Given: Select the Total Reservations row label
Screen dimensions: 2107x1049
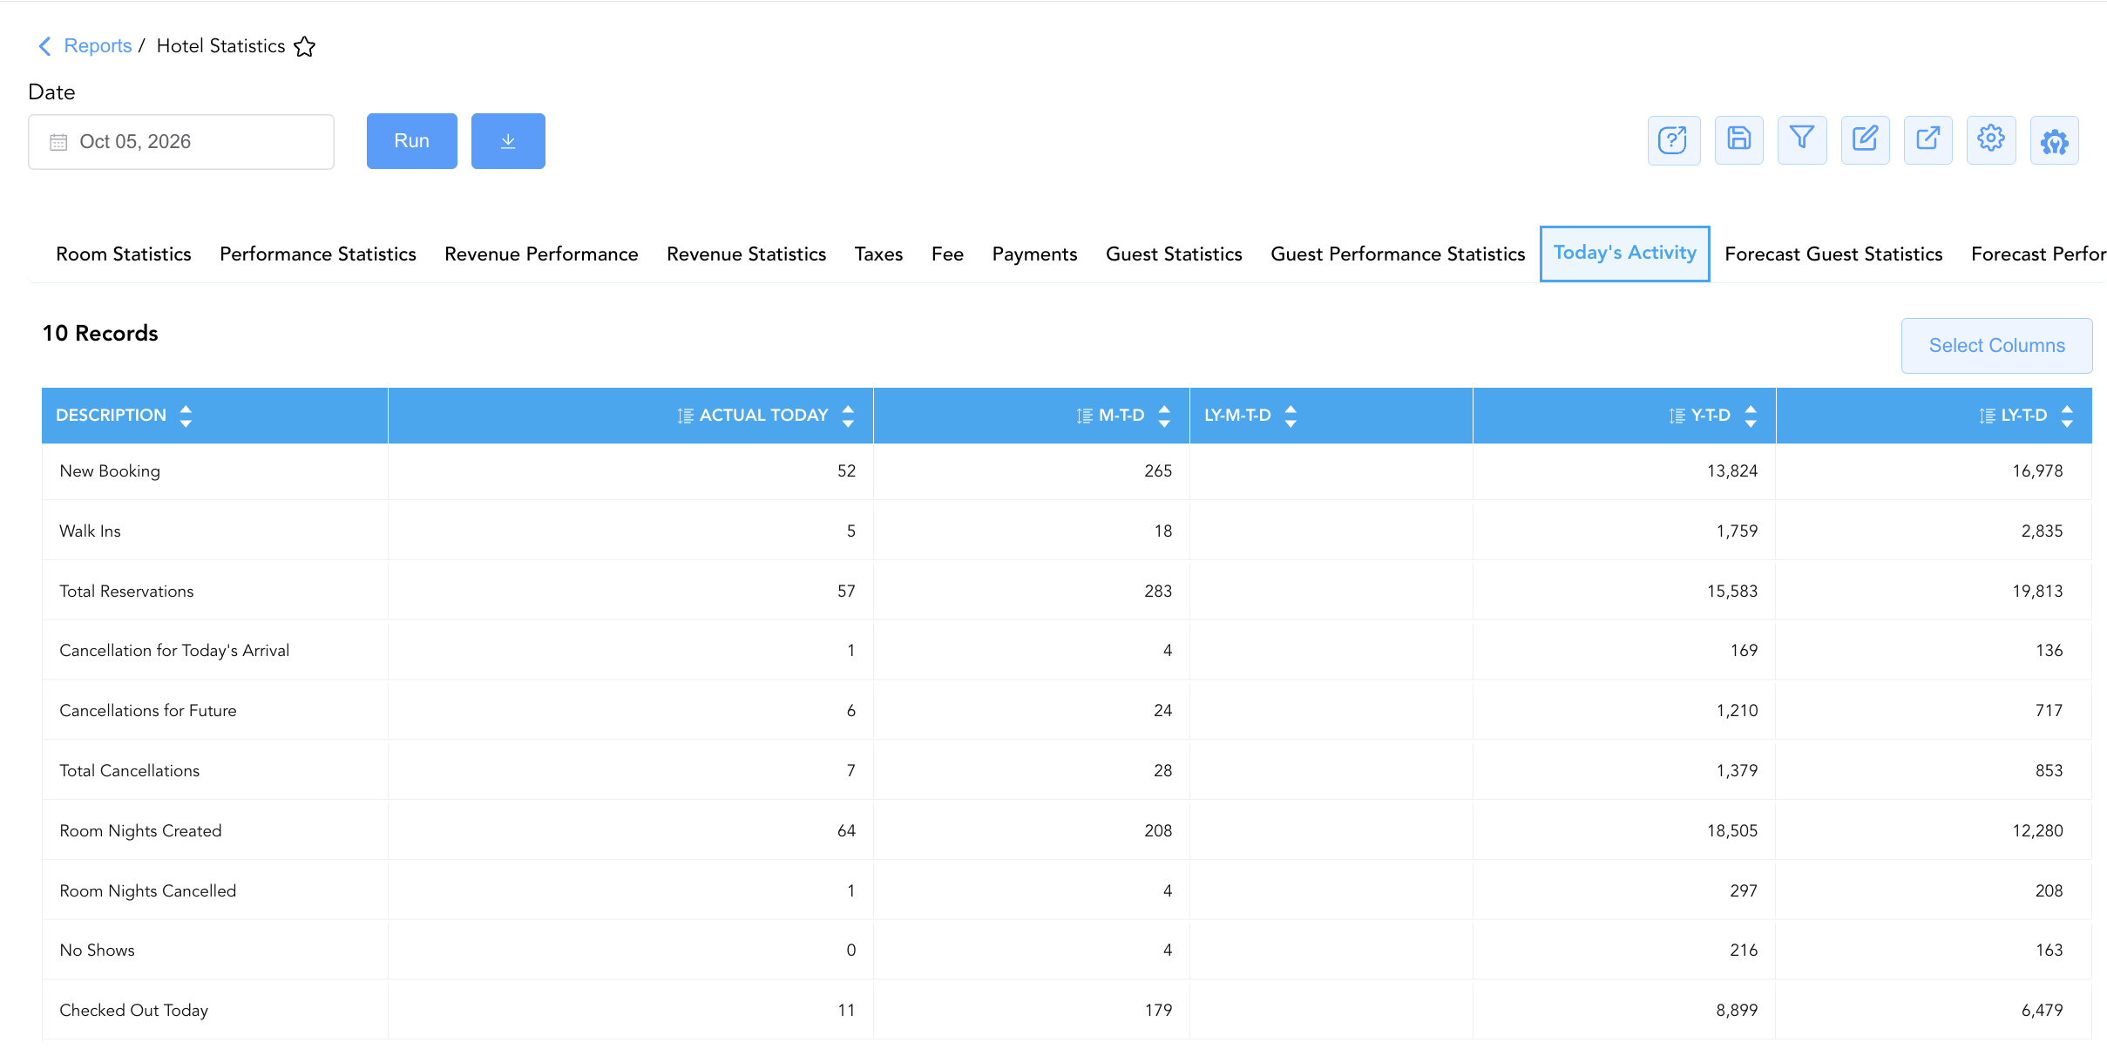Looking at the screenshot, I should point(126,592).
